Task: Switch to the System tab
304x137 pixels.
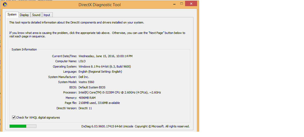Action: click(12, 15)
